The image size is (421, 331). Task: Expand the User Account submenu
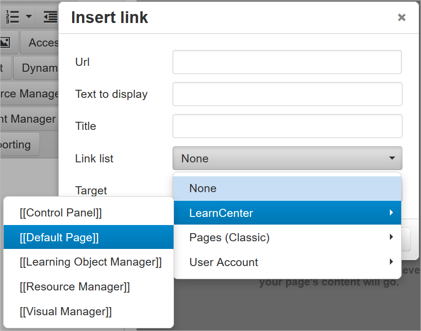(287, 262)
